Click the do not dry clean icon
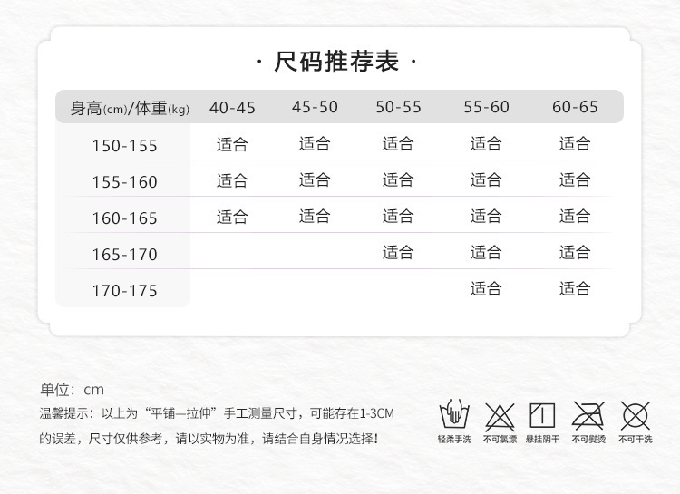Screen dimensions: 680x494 636,415
